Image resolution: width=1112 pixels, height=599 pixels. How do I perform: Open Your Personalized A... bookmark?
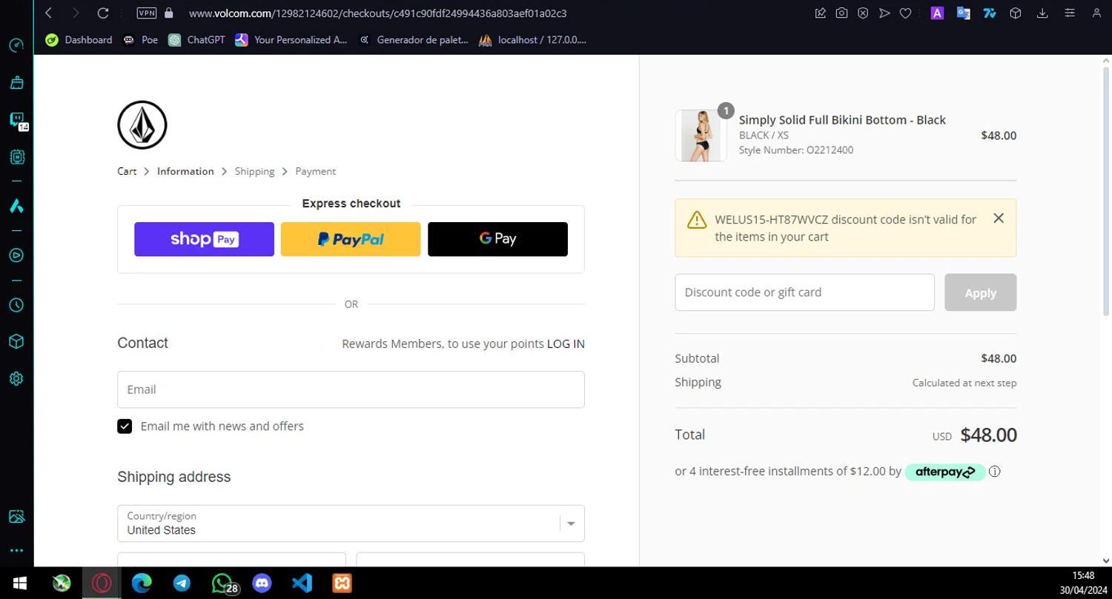(x=291, y=40)
